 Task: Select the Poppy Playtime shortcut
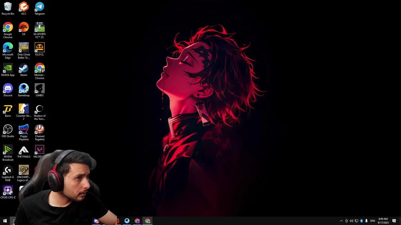point(24,133)
